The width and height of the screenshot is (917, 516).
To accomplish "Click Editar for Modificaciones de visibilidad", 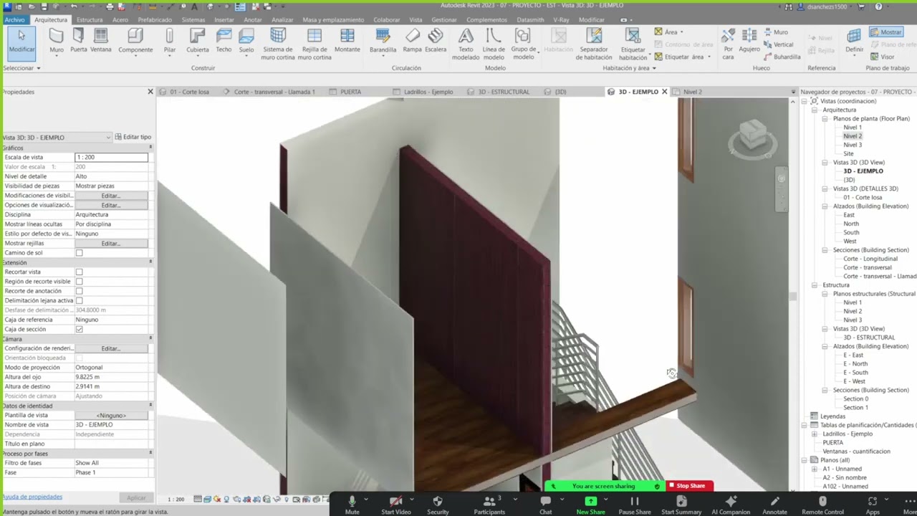I will tap(111, 196).
